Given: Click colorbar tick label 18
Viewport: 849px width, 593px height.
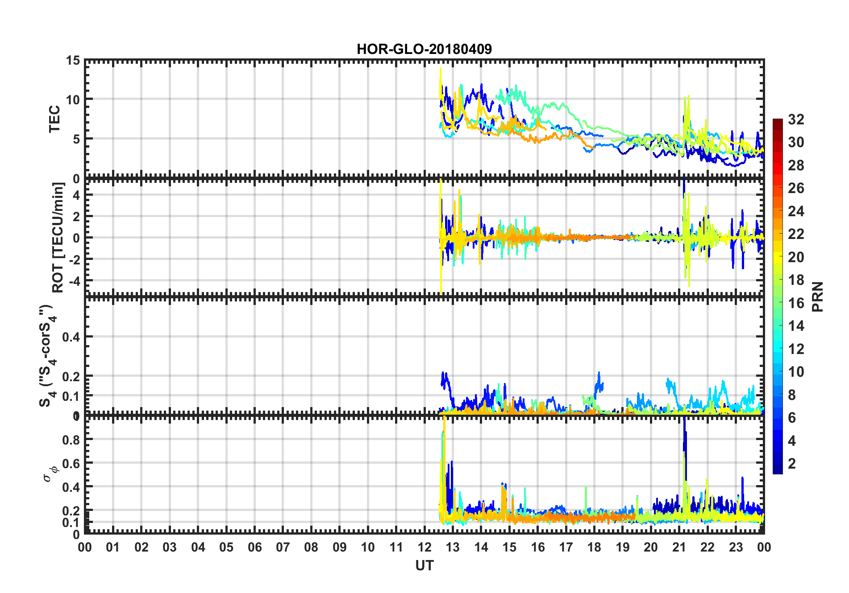Looking at the screenshot, I should (796, 280).
